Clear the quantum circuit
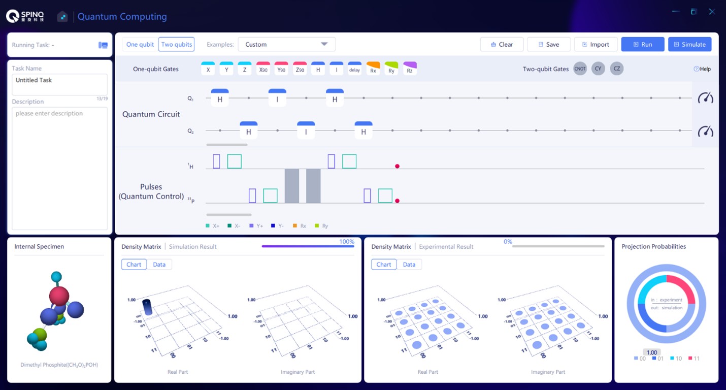 pos(502,45)
